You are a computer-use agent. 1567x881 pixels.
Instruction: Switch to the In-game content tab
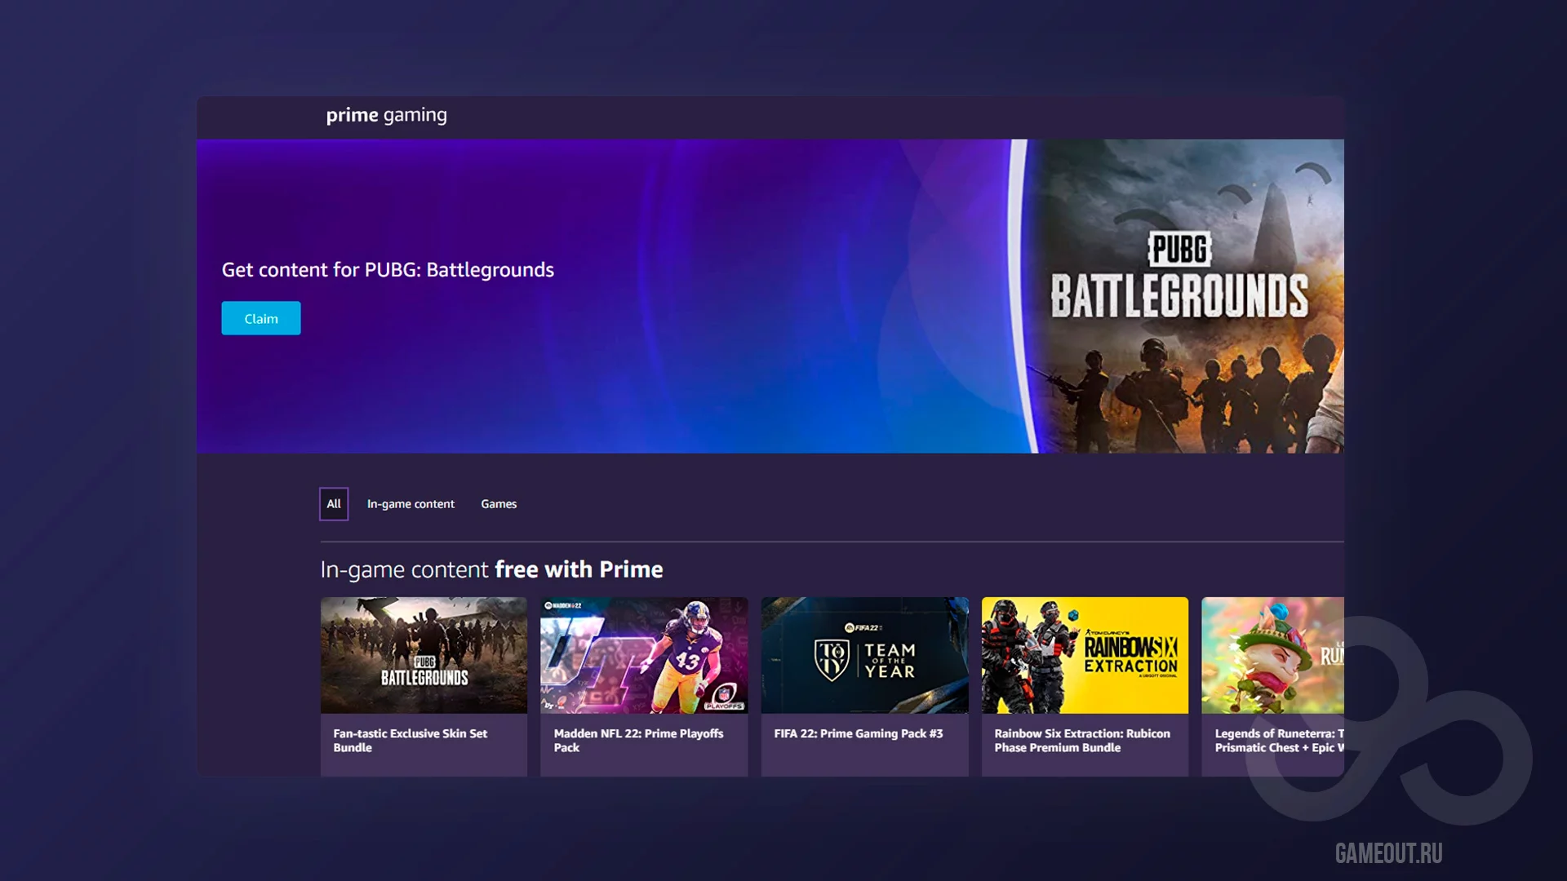pyautogui.click(x=411, y=504)
